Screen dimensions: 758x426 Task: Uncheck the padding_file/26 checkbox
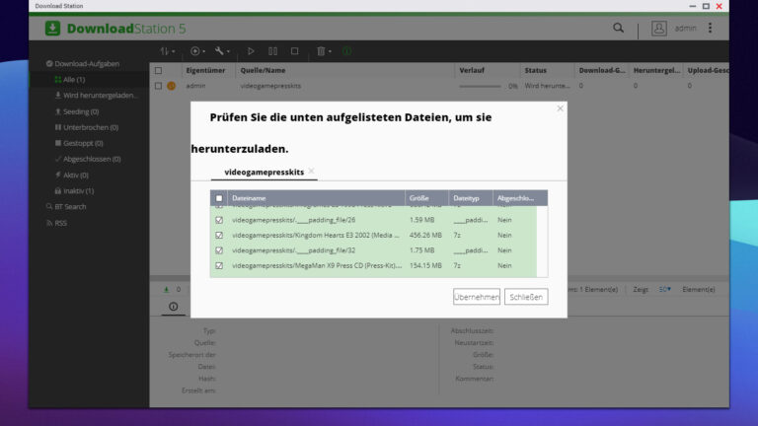point(219,220)
